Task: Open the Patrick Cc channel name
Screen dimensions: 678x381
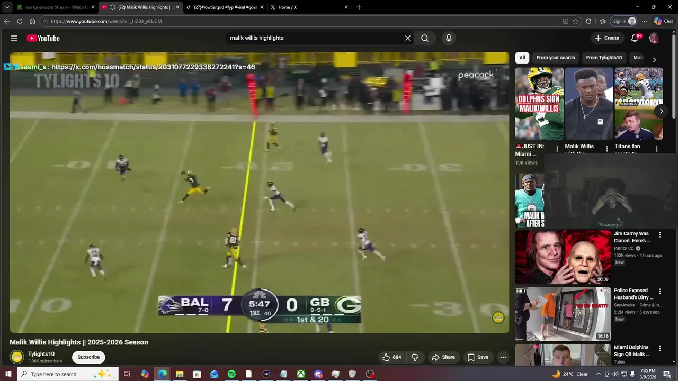Action: (x=625, y=248)
